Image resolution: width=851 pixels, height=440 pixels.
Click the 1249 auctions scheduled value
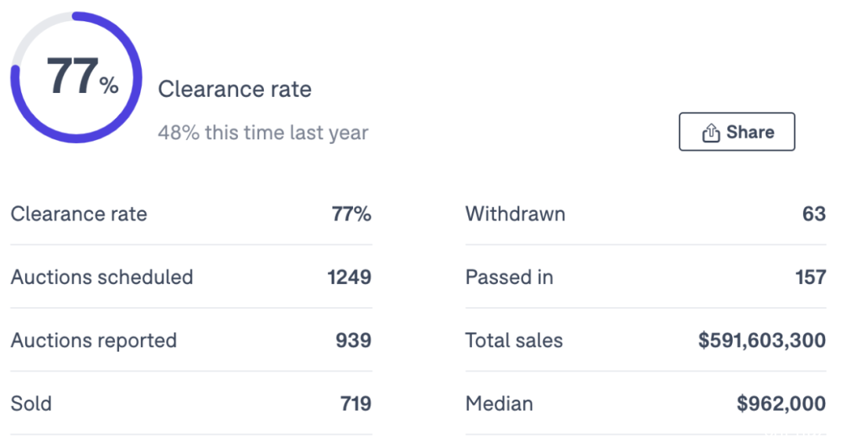(350, 277)
